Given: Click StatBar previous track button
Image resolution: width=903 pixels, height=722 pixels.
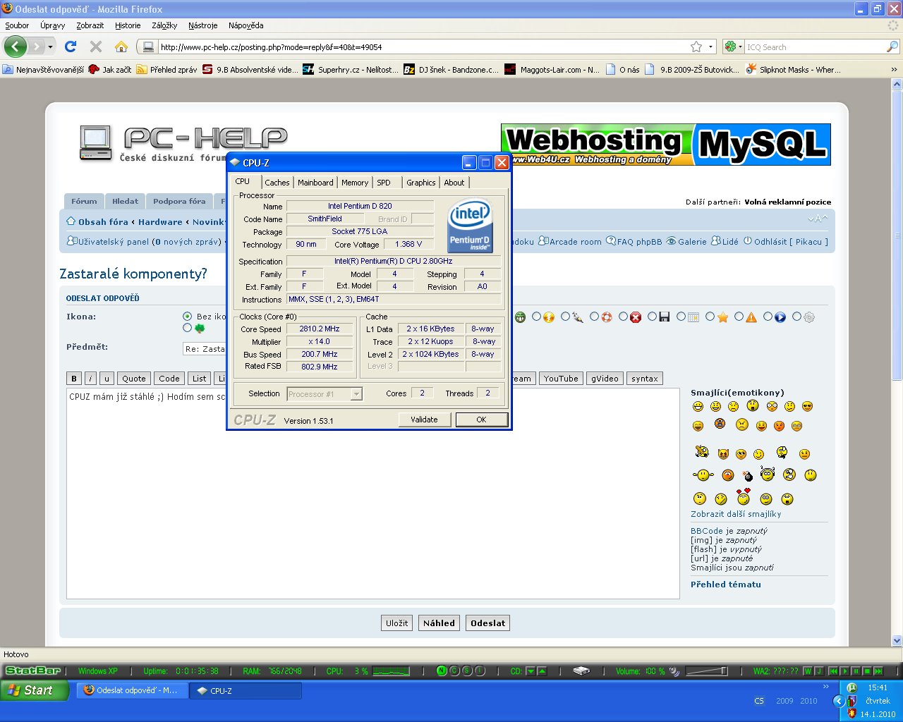Looking at the screenshot, I should click(833, 671).
